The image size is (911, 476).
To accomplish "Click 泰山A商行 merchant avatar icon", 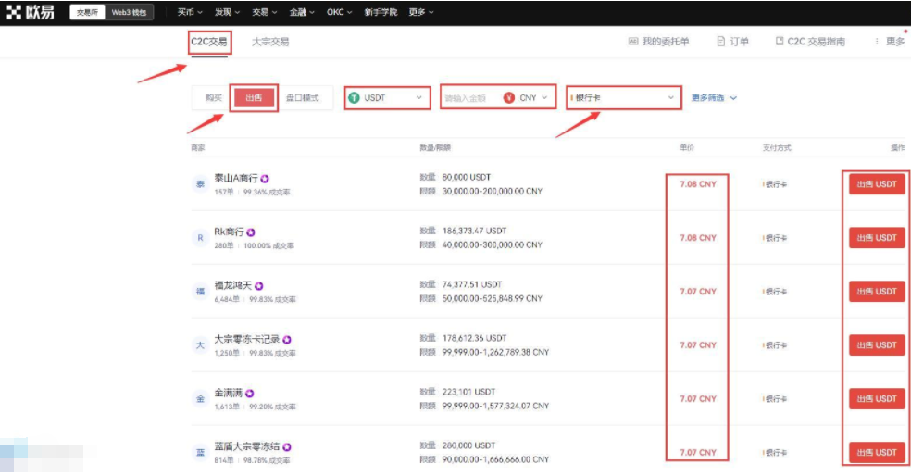I will [x=200, y=184].
